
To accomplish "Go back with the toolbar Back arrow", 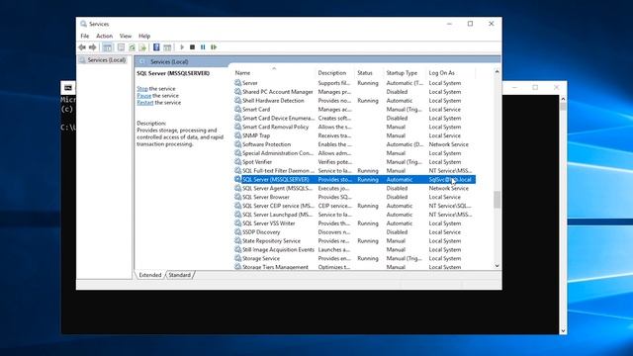I will 82,47.
